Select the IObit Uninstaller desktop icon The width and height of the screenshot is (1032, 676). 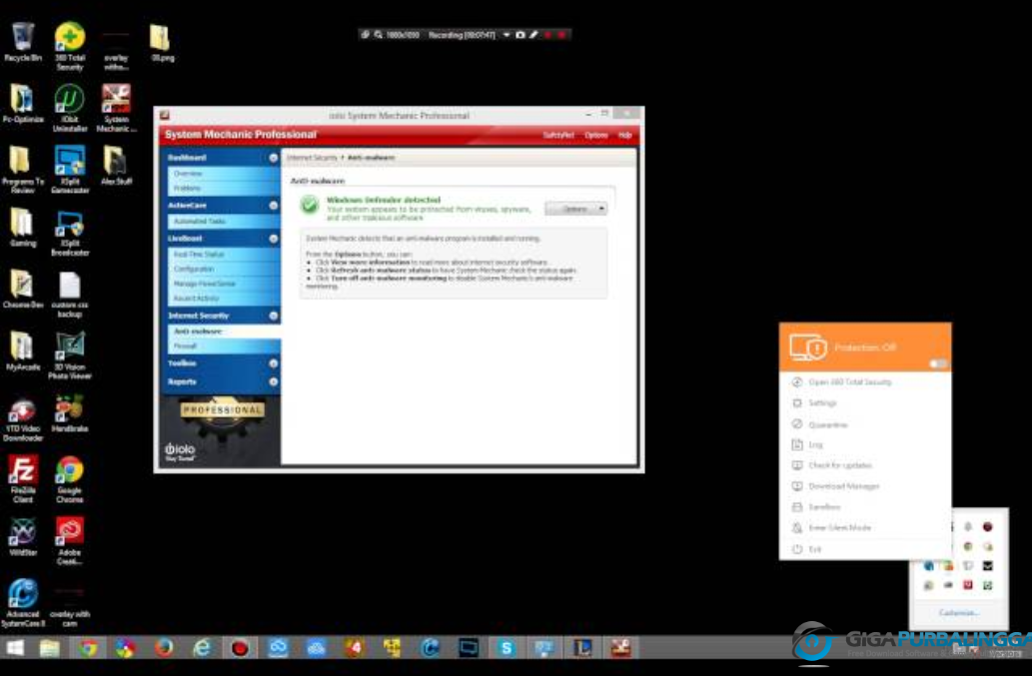tap(70, 108)
